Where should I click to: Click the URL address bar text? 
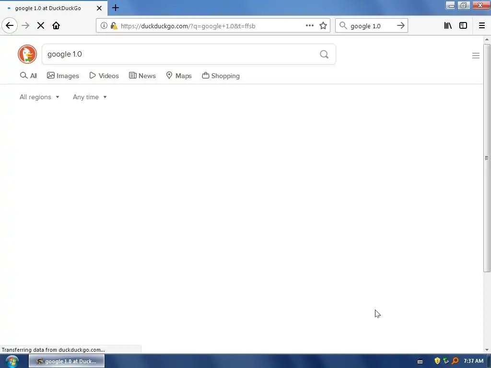[188, 26]
